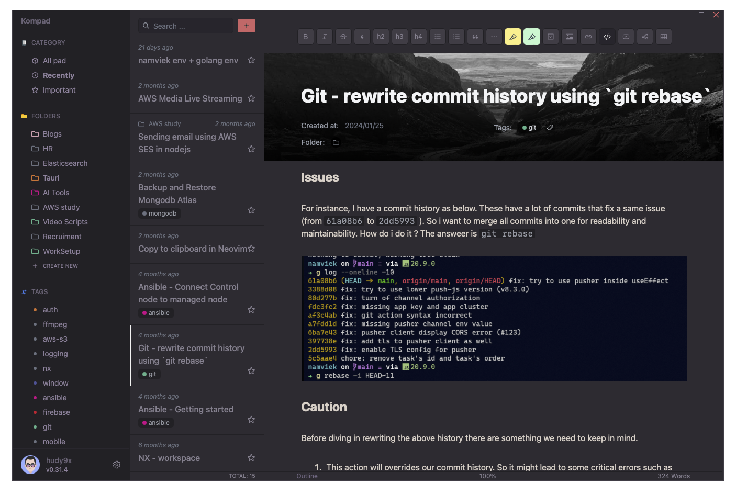
Task: Open the Blogs folder
Action: 52,134
